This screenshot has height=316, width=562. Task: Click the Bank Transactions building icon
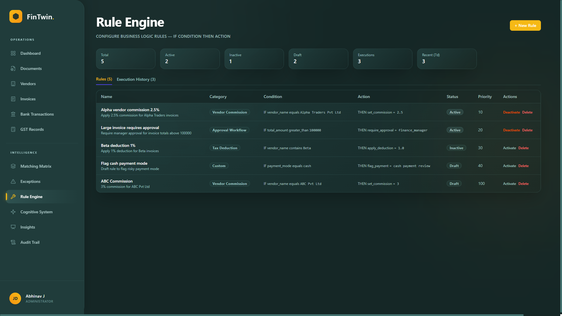click(x=13, y=114)
